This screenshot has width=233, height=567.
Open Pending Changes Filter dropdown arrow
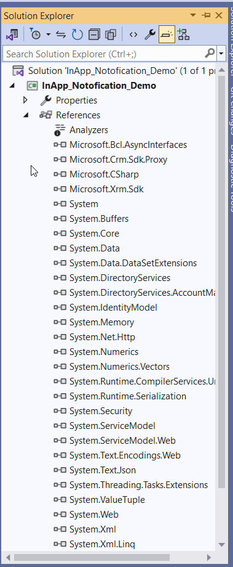pyautogui.click(x=49, y=35)
